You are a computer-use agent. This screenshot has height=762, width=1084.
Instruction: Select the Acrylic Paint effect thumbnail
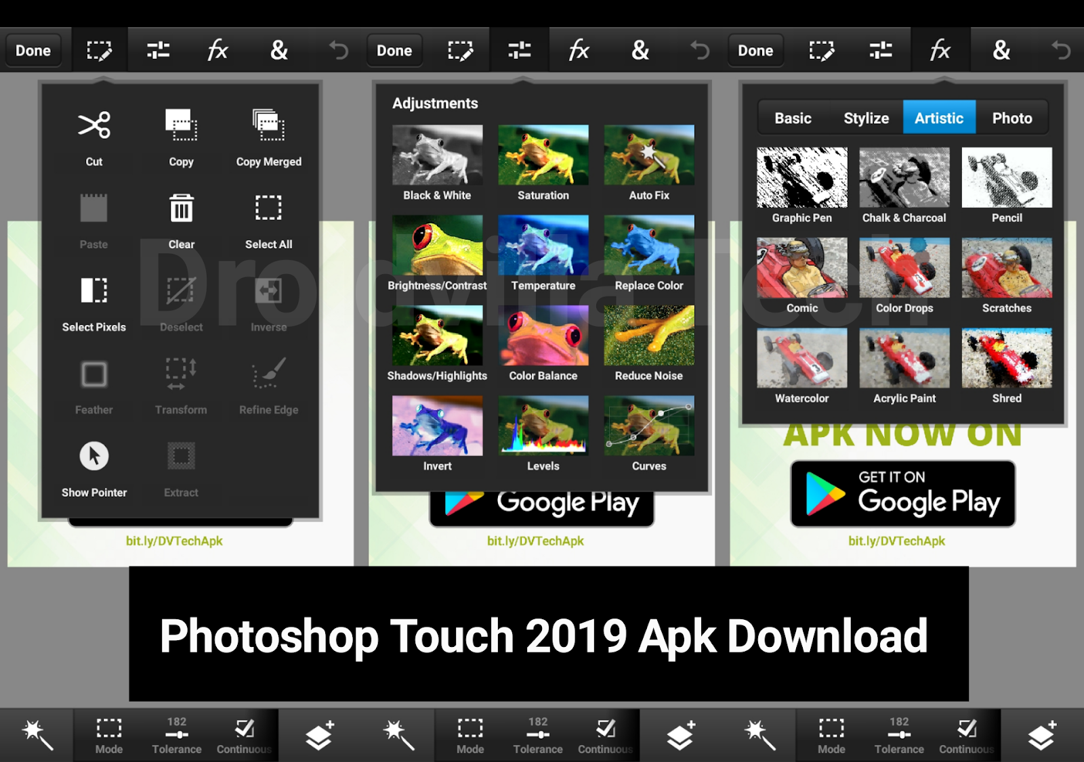point(904,358)
